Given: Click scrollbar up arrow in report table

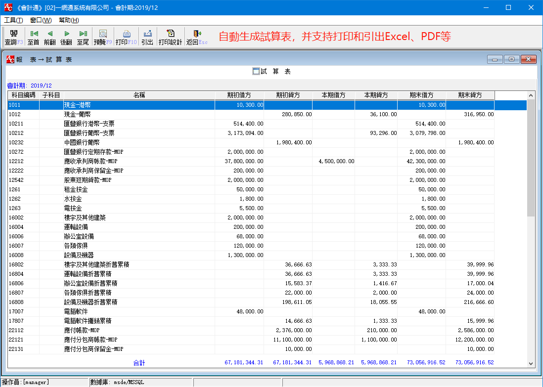Looking at the screenshot, I should [x=531, y=95].
